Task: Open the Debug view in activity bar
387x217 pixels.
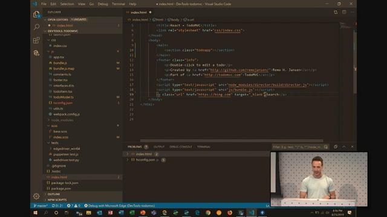Action: pos(36,53)
